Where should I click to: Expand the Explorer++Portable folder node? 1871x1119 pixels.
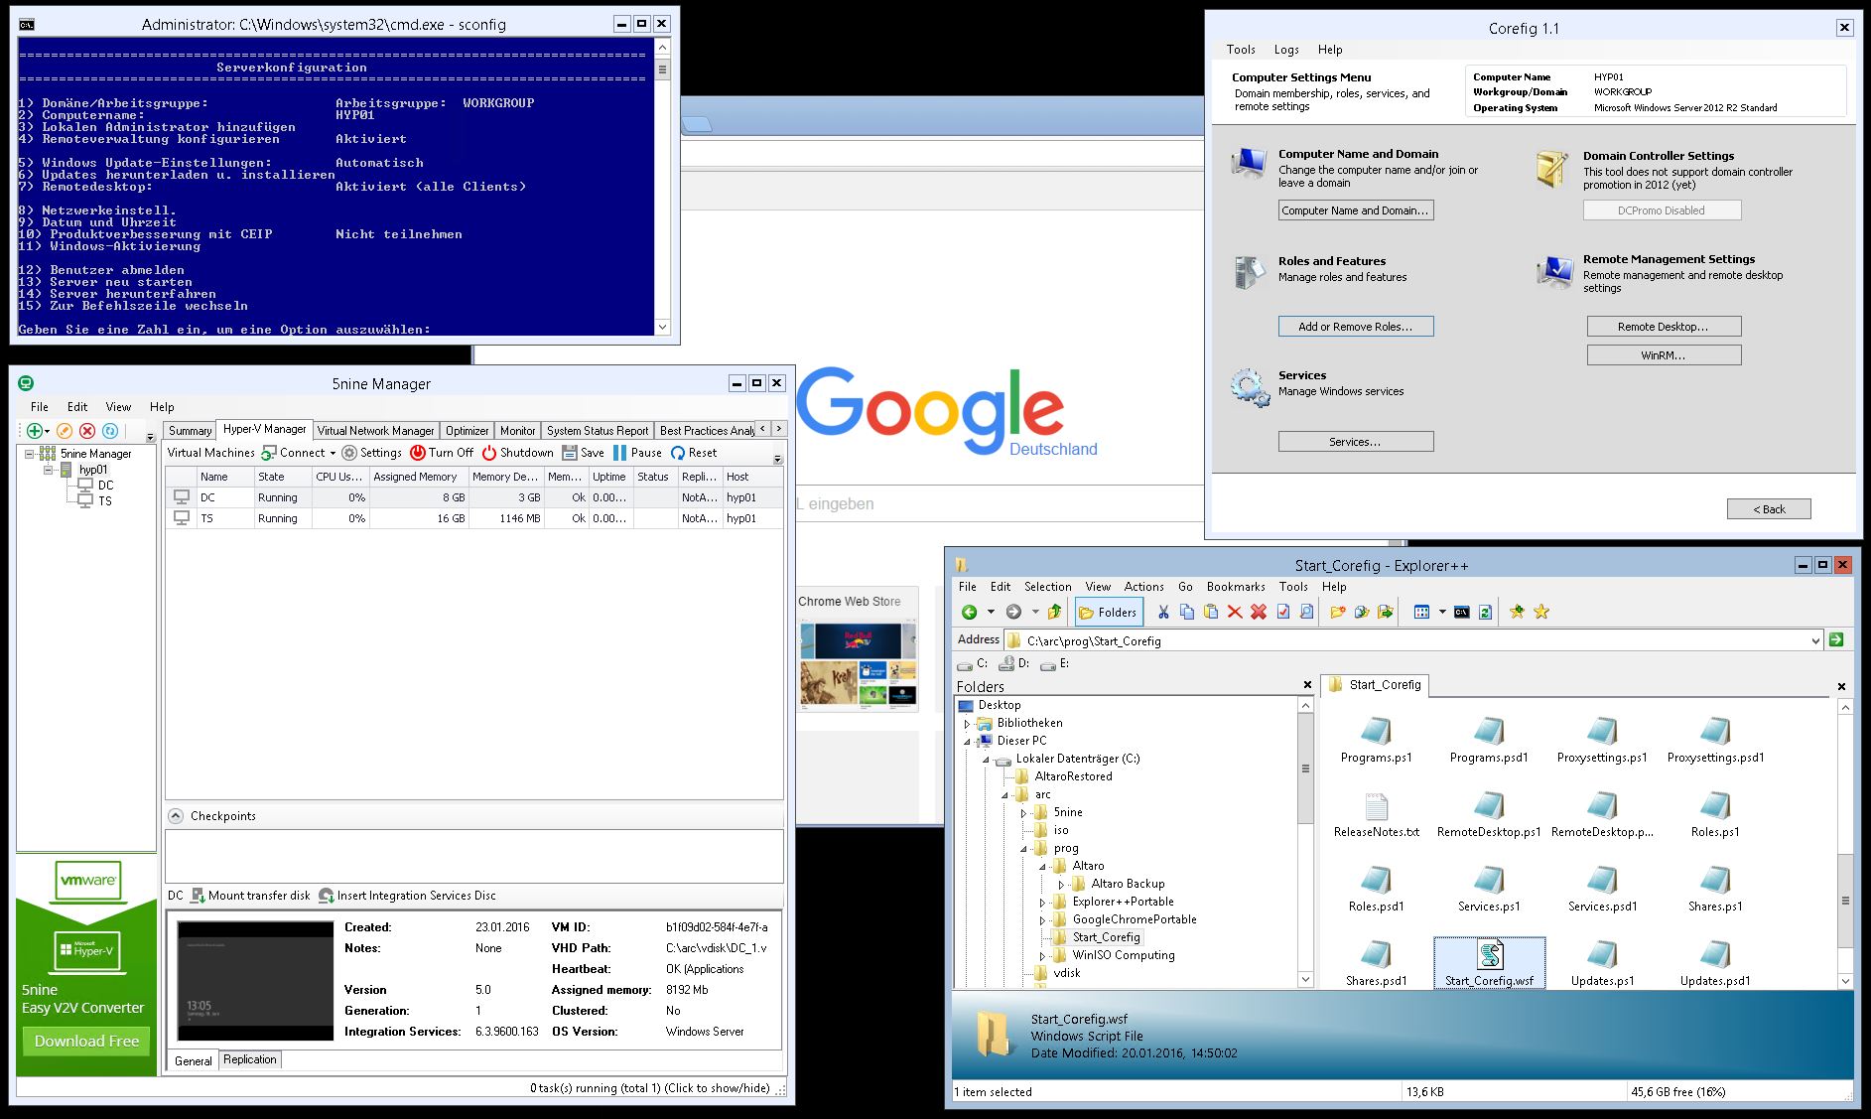1042,903
